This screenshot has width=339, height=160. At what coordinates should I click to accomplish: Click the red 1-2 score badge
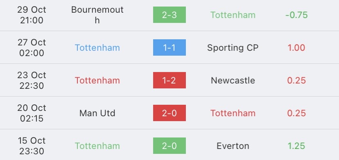(x=169, y=80)
